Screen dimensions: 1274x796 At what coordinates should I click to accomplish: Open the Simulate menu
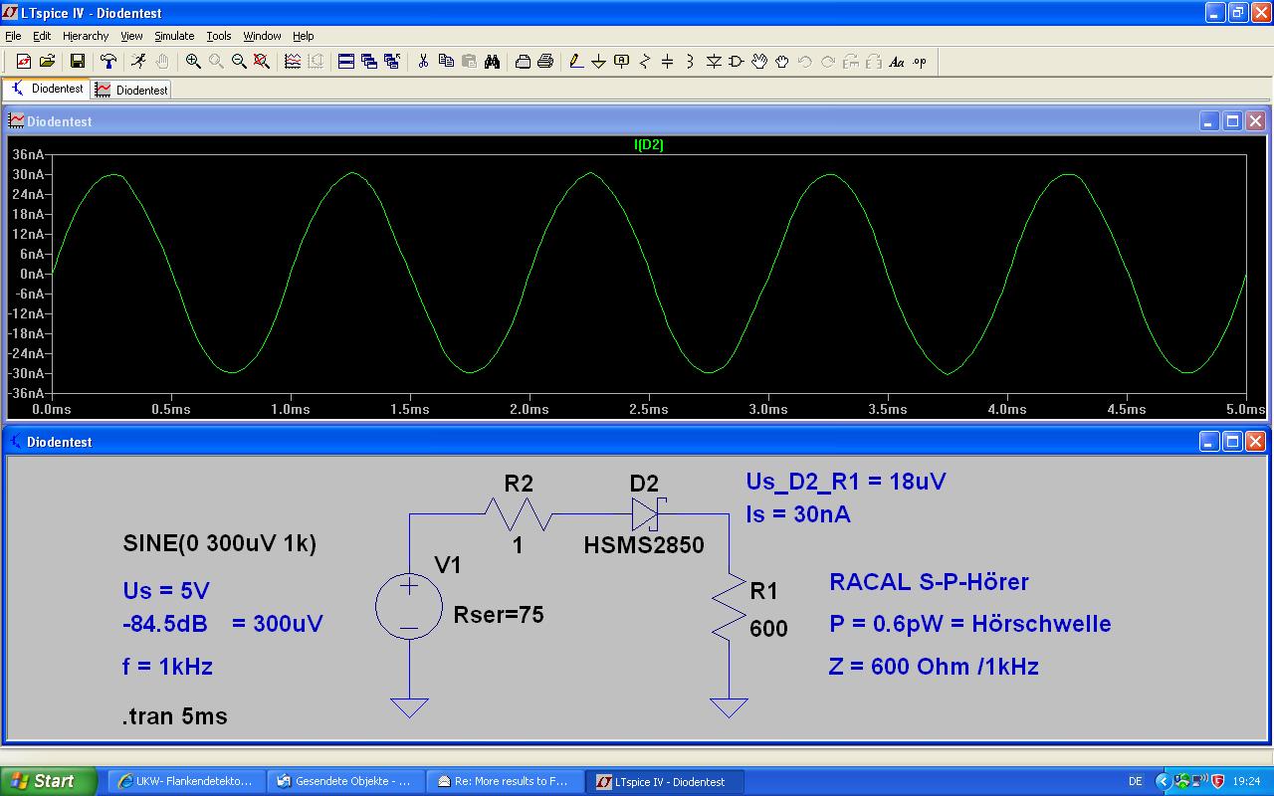[174, 36]
